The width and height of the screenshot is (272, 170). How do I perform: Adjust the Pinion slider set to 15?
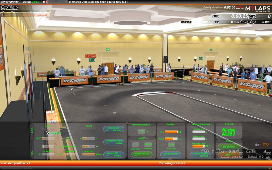[171, 139]
